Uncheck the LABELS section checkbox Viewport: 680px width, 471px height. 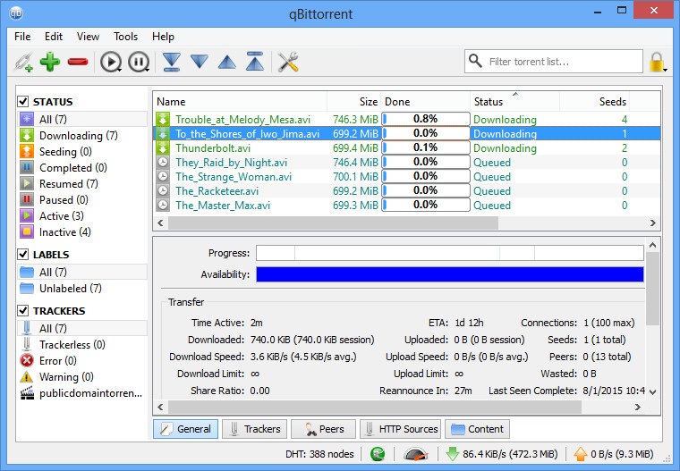coord(24,255)
